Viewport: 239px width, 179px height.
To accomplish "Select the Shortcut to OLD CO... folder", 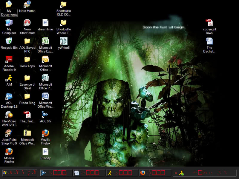I will coord(64,9).
